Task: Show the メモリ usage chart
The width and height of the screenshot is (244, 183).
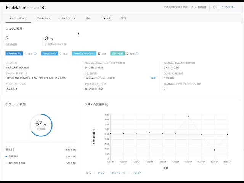Action: [x=101, y=173]
